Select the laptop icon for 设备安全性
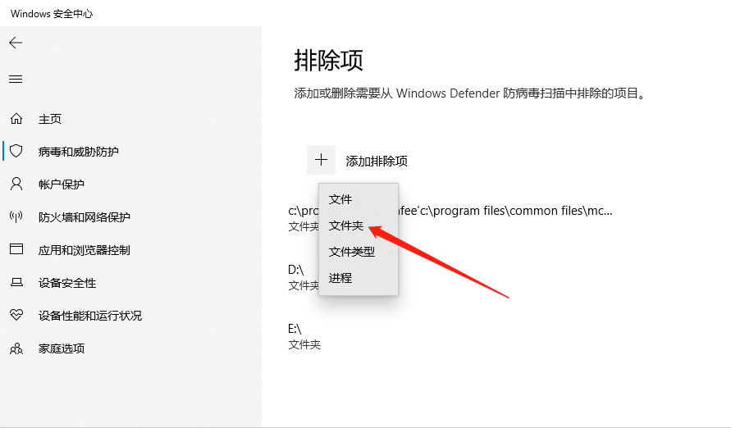731x428 pixels. [16, 282]
